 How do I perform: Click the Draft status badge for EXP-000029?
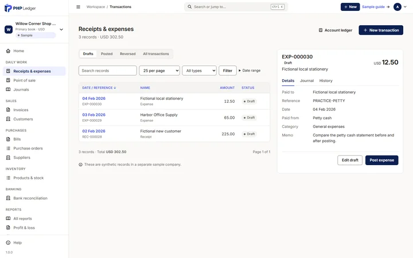point(249,118)
